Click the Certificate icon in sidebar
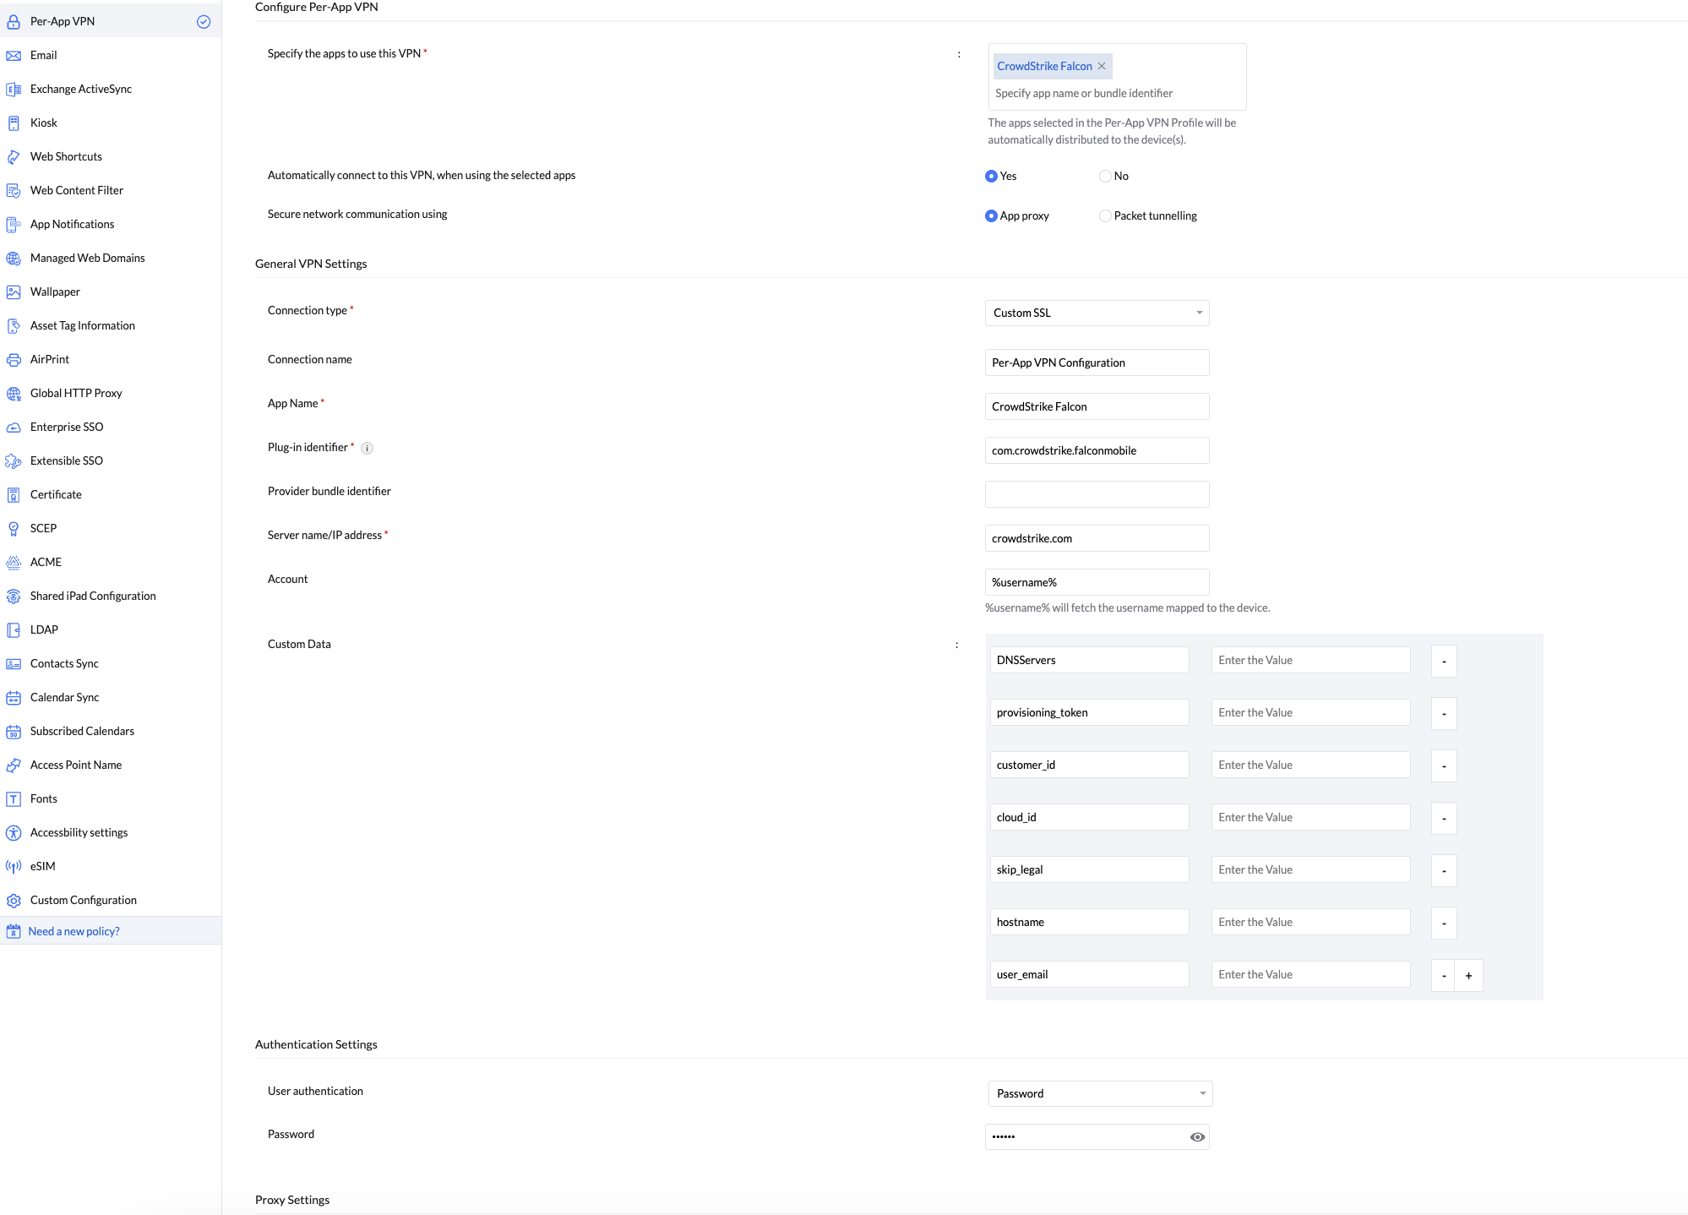Screen dimensions: 1688x1215 click(14, 495)
